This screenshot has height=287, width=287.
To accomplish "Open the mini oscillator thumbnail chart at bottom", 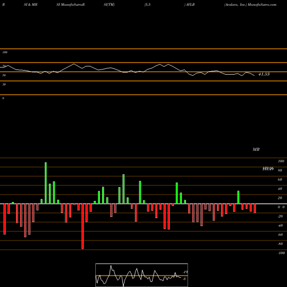I will (142, 275).
